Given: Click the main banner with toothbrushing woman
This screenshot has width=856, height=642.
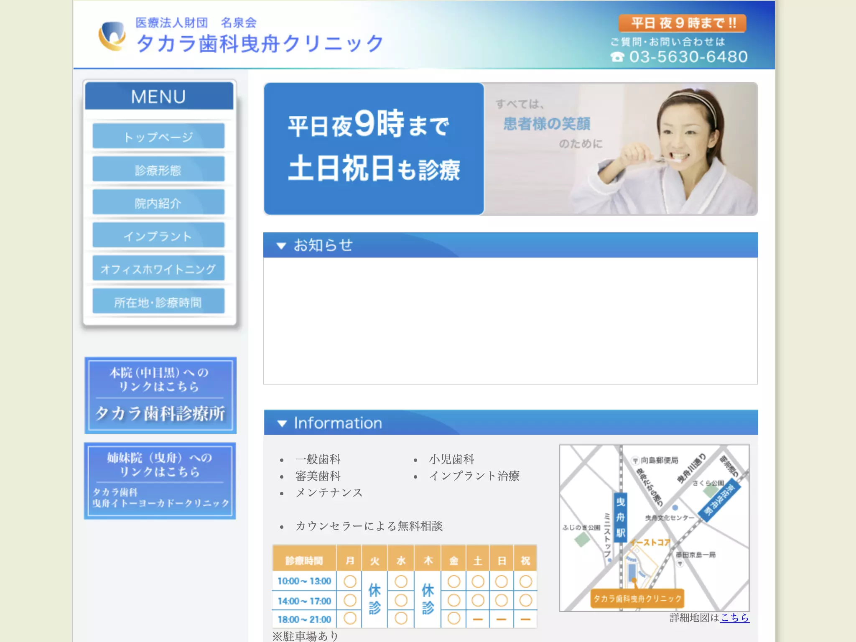Looking at the screenshot, I should (x=511, y=149).
